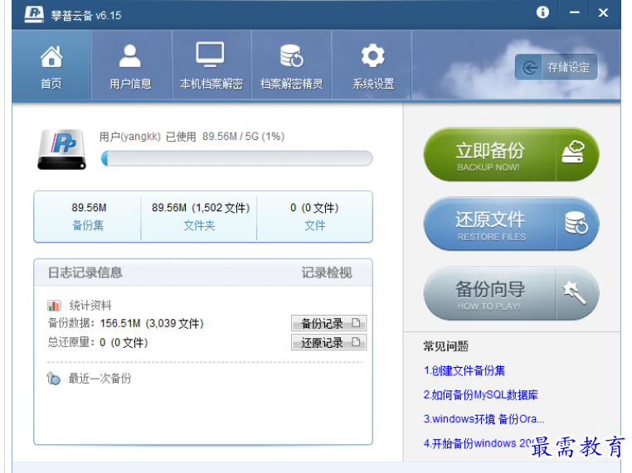632x473 pixels.
Task: Start backup with 立即备份 button
Action: pos(511,155)
